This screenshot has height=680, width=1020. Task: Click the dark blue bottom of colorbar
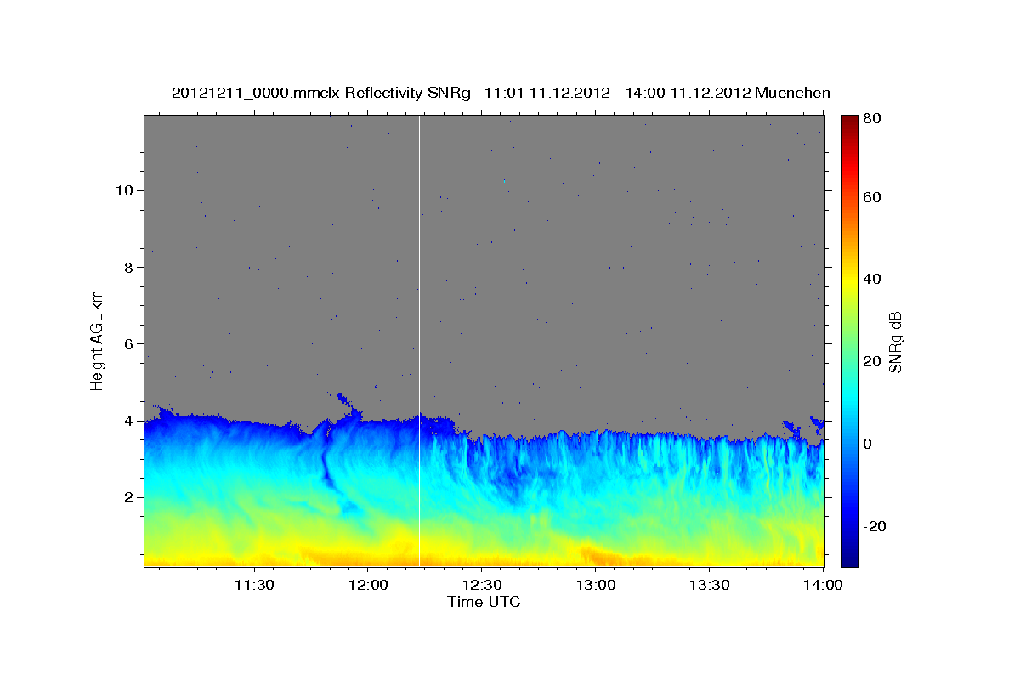click(850, 557)
